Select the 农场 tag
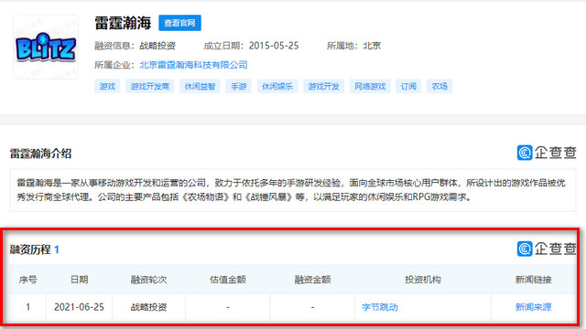Viewport: 586px width, 329px height. click(x=439, y=87)
